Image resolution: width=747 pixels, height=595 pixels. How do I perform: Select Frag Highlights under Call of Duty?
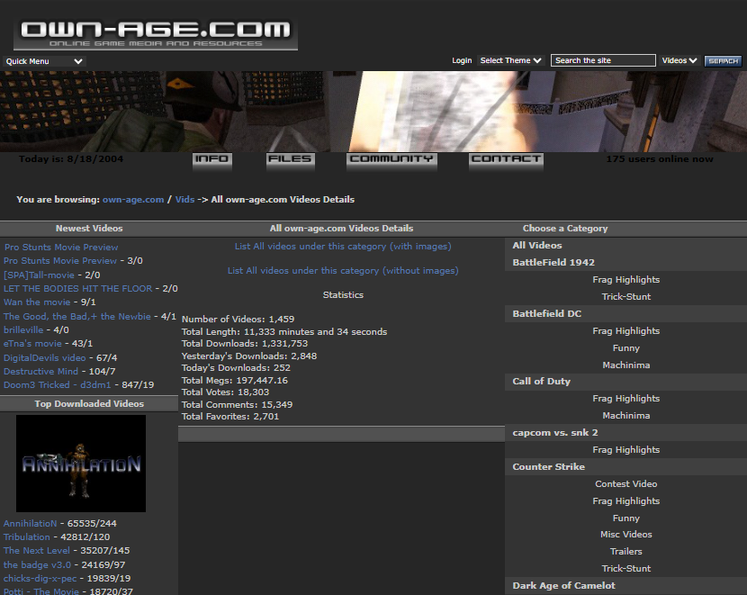[626, 399]
